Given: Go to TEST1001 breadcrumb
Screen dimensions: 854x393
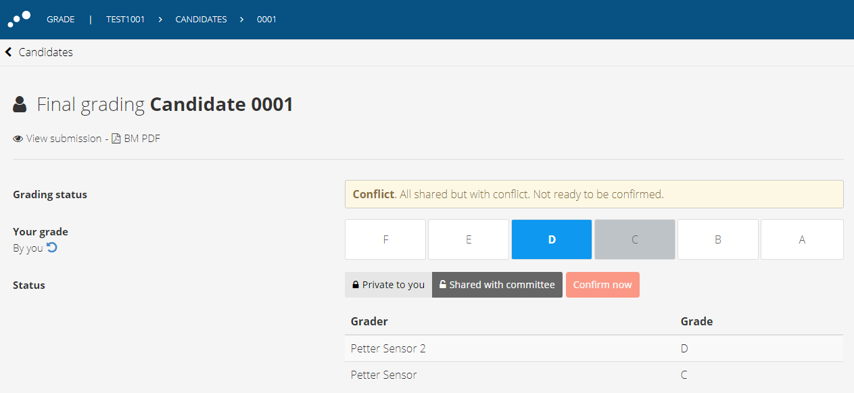Looking at the screenshot, I should tap(126, 20).
